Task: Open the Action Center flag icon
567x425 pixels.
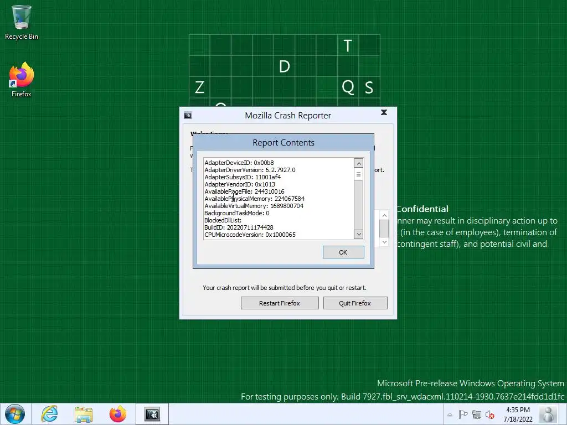Action: 463,414
